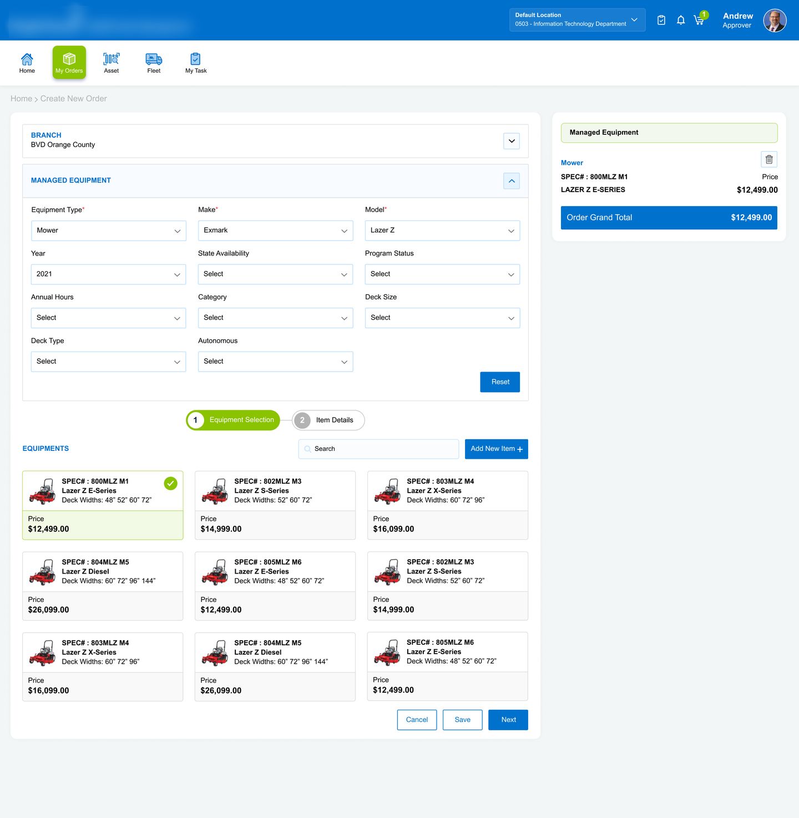Image resolution: width=799 pixels, height=818 pixels.
Task: Show notifications with the bell icon
Action: (681, 20)
